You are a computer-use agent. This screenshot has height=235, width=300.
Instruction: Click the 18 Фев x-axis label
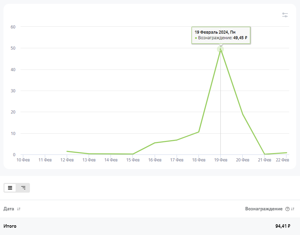(x=198, y=160)
